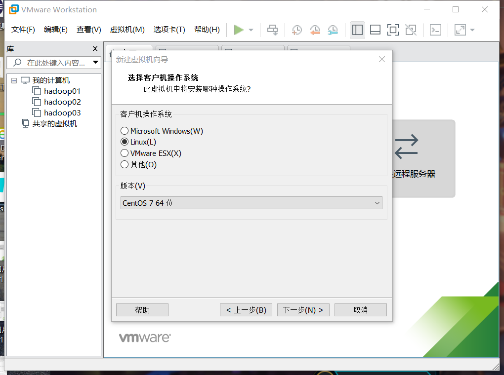
Task: Click the hadoop01 VM icon
Action: point(37,91)
